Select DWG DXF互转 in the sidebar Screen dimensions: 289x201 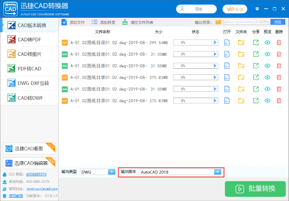tap(29, 83)
